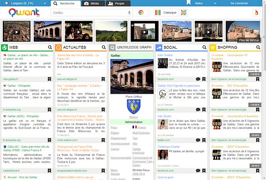Click the ACTUALITÉS clock icon

[x=59, y=47]
